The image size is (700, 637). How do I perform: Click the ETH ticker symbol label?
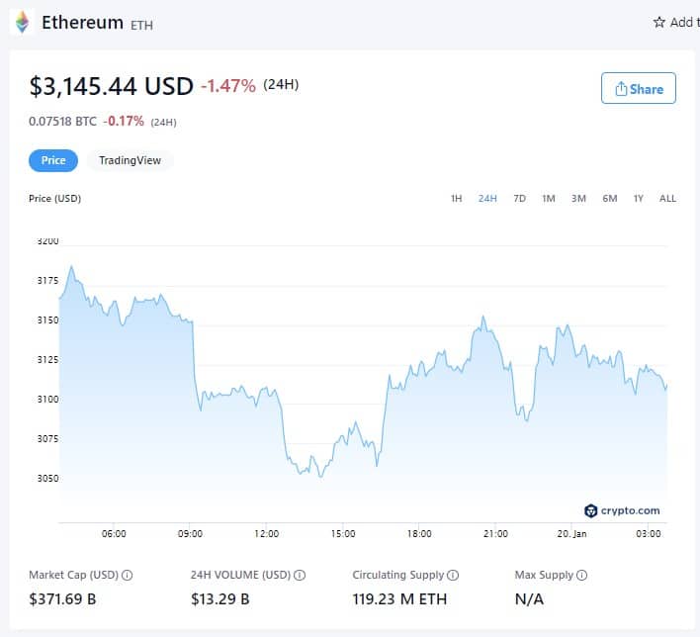click(142, 25)
